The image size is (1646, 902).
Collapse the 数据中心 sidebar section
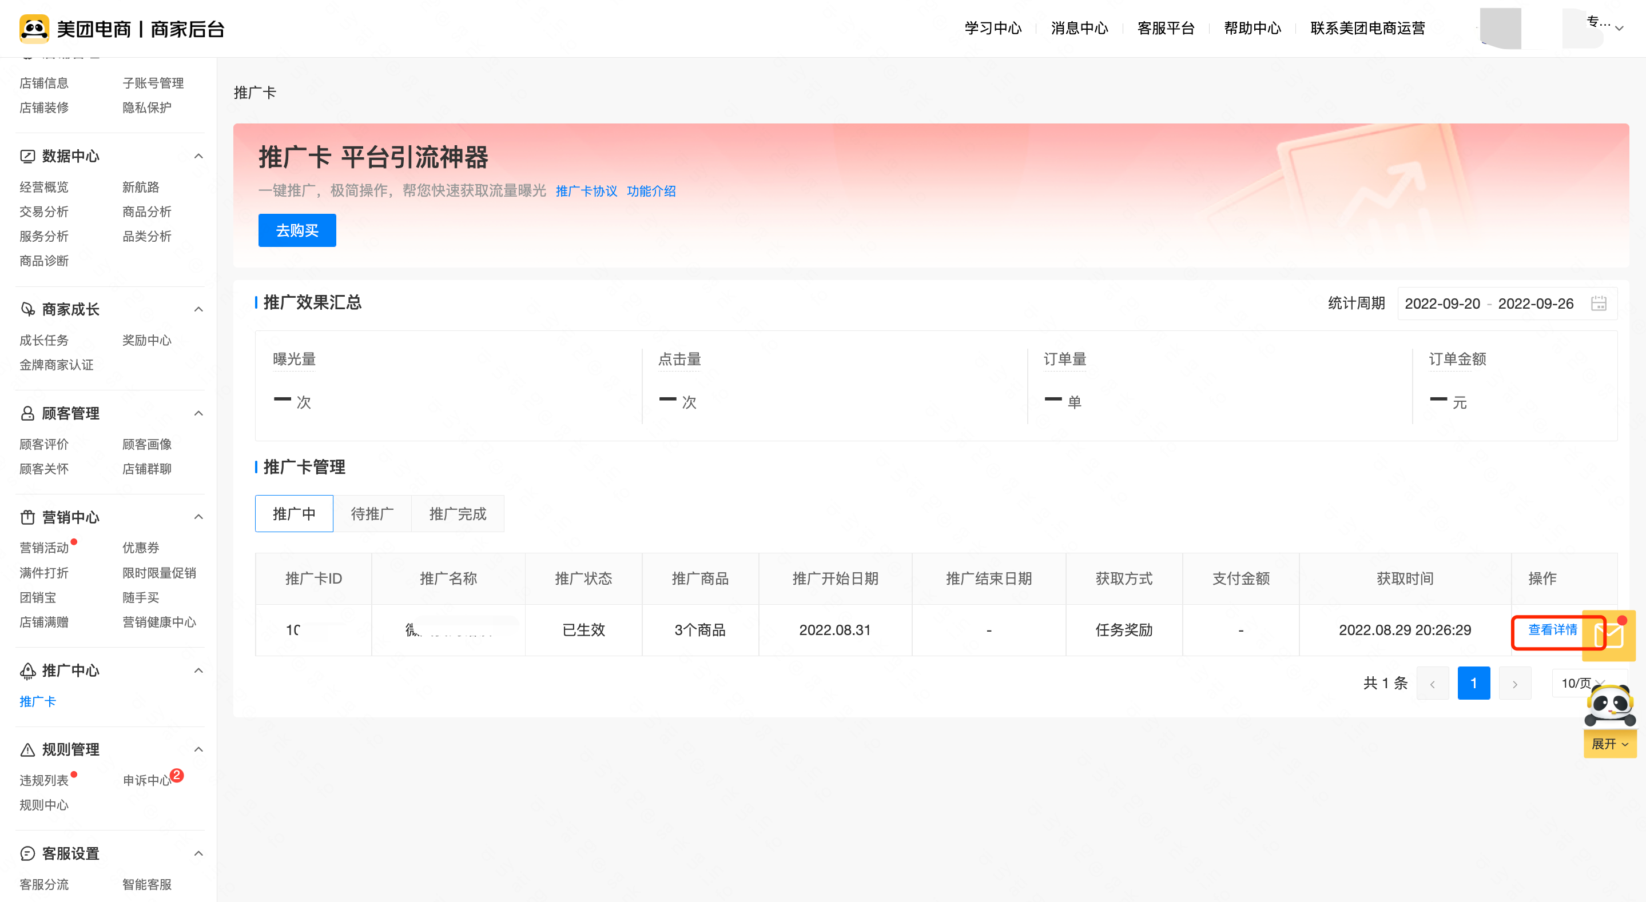point(198,157)
